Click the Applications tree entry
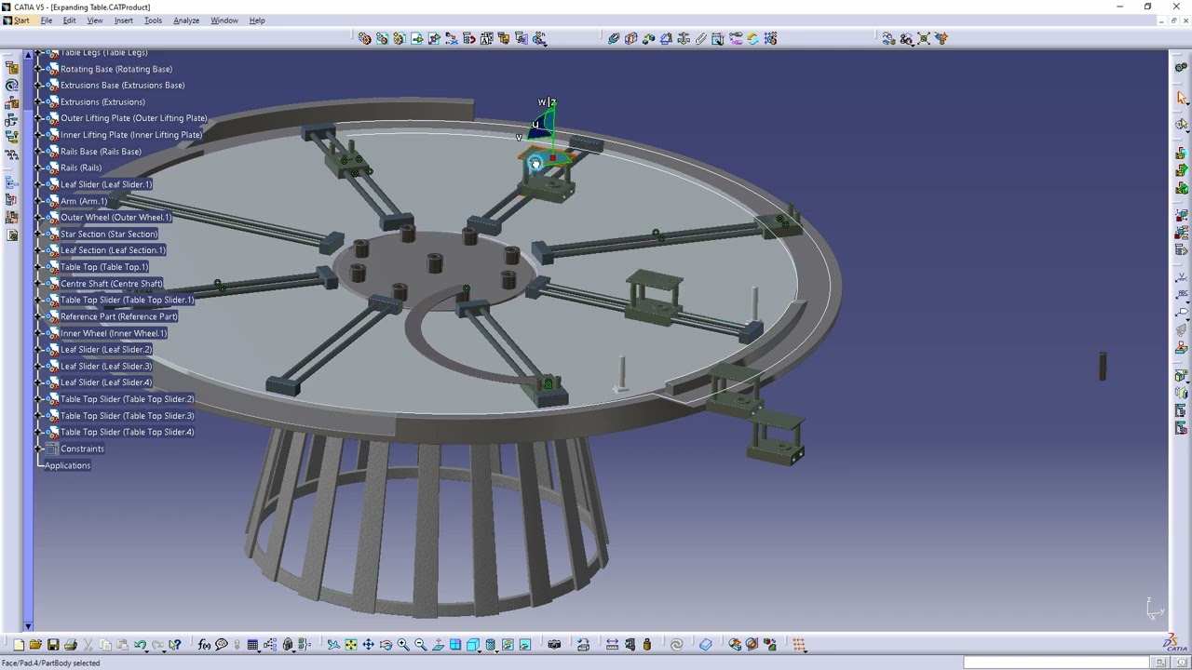The width and height of the screenshot is (1192, 670). [x=67, y=465]
